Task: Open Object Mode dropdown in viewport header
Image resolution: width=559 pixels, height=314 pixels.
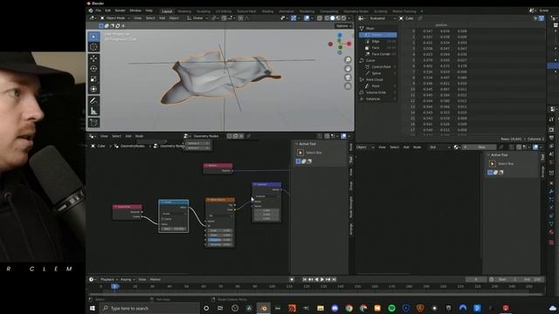Action: pos(114,18)
